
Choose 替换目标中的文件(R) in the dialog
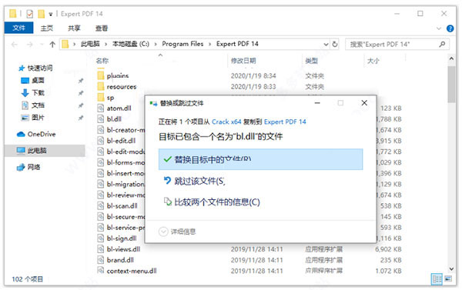pyautogui.click(x=260, y=159)
